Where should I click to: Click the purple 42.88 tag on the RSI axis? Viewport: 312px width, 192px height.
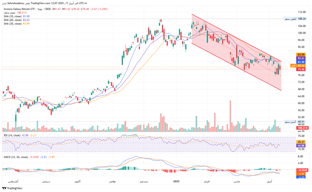coord(301,145)
